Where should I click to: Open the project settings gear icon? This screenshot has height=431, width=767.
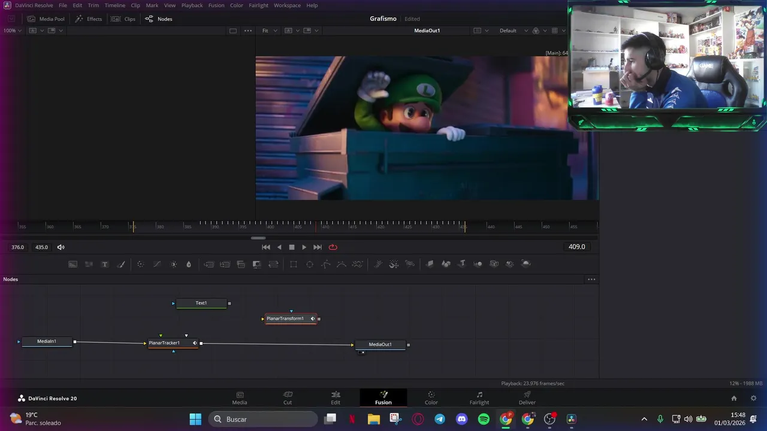tap(754, 398)
